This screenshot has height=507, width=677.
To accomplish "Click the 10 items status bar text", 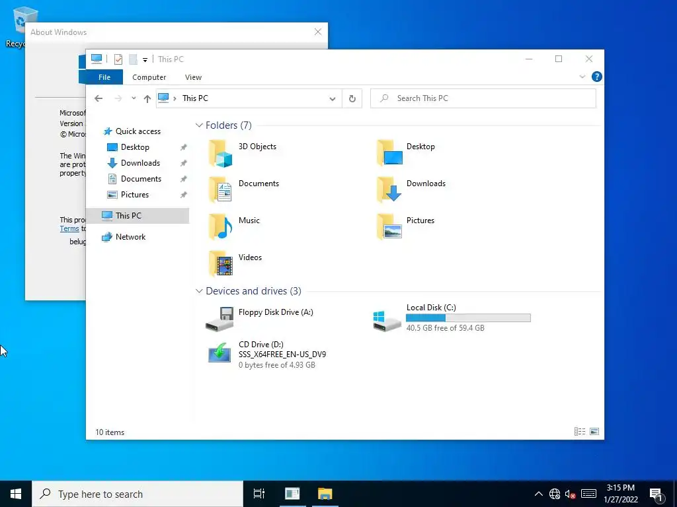I will (x=110, y=432).
